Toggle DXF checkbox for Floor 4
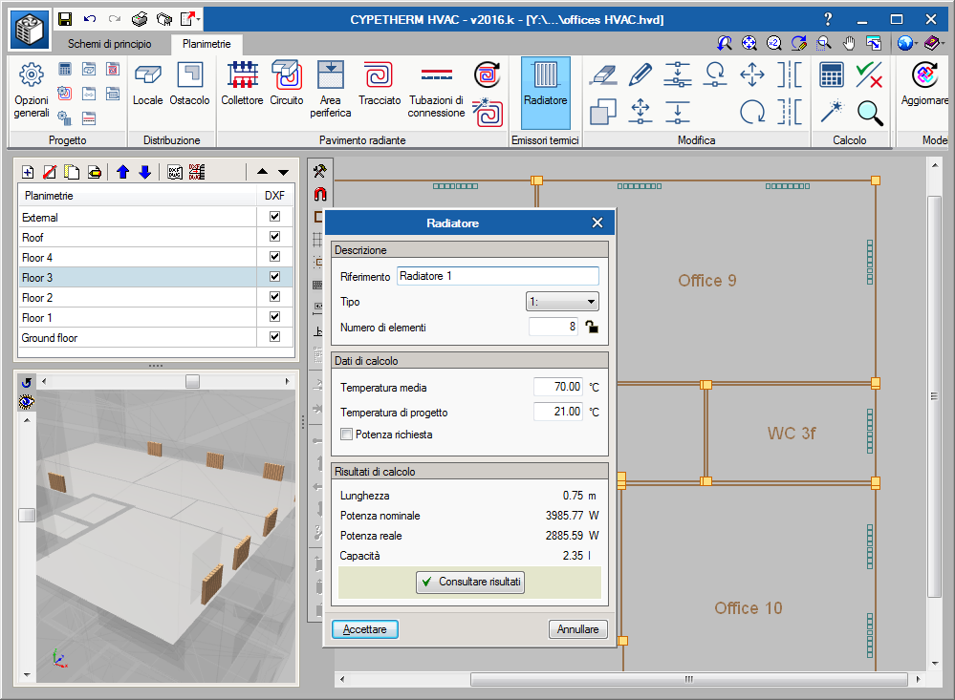This screenshot has width=955, height=700. 274,257
